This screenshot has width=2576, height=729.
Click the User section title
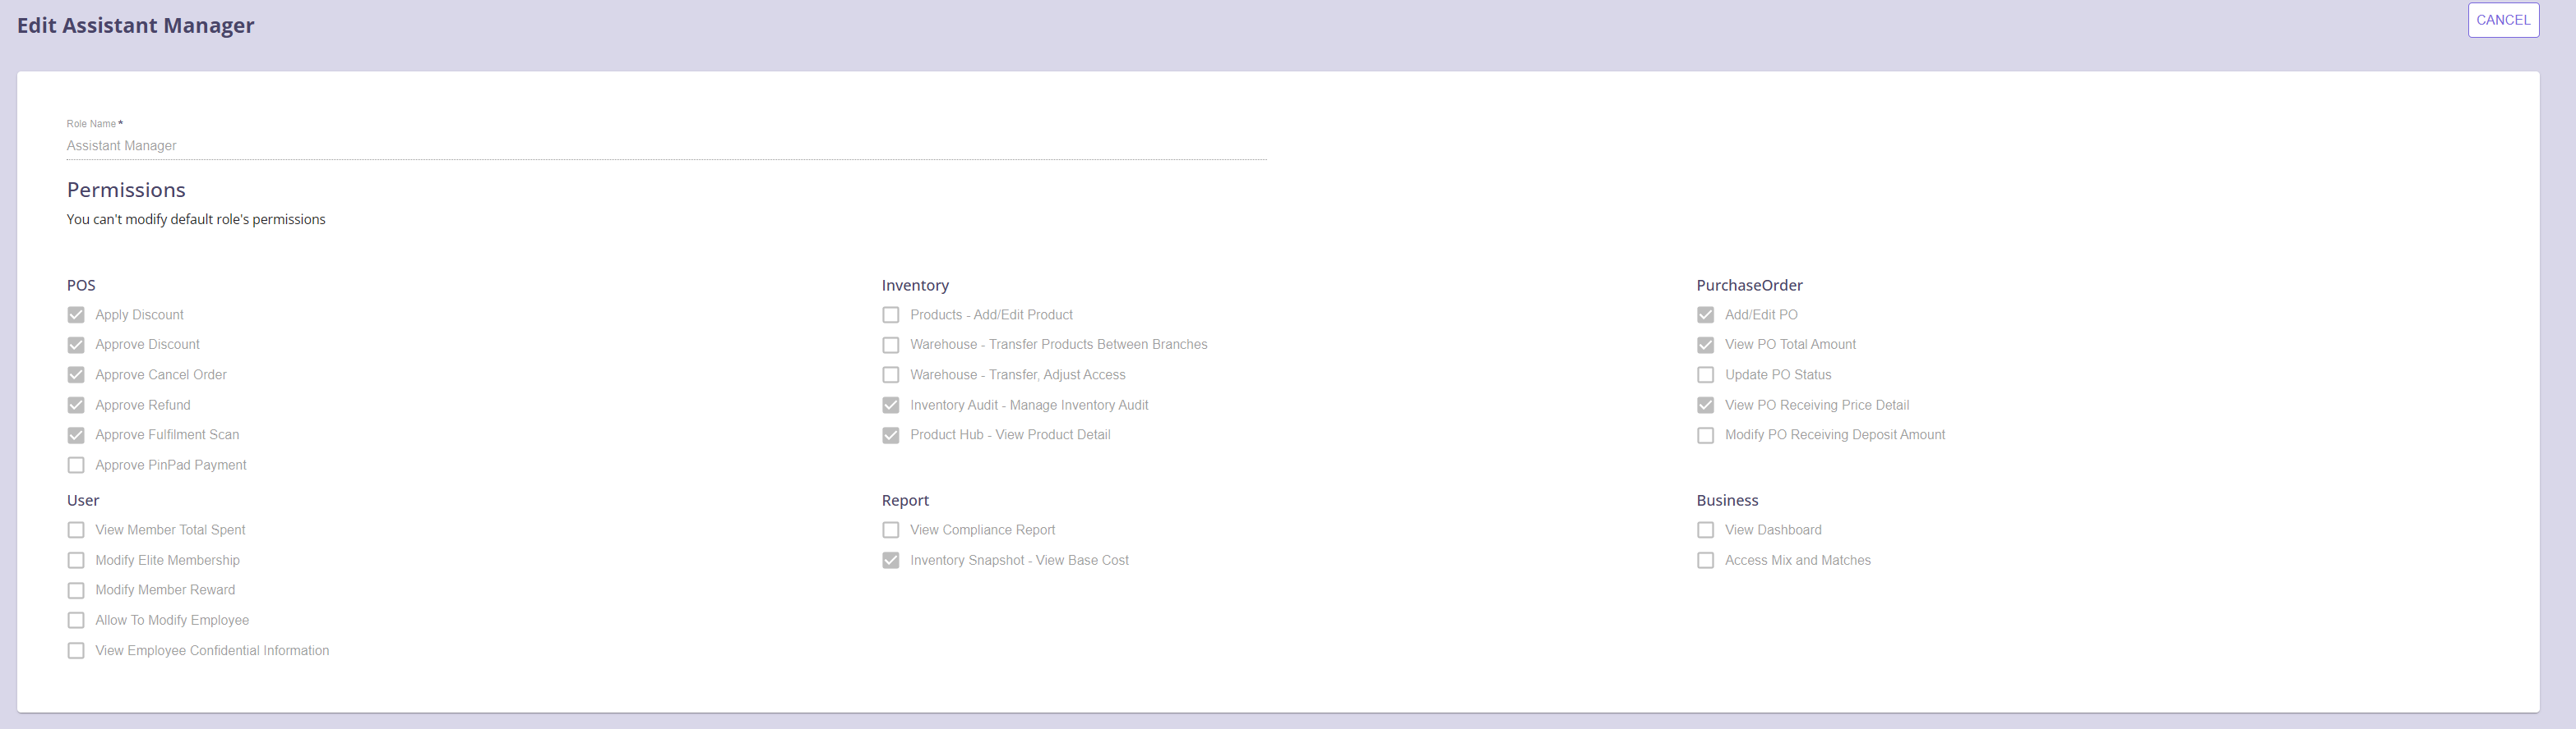[83, 500]
